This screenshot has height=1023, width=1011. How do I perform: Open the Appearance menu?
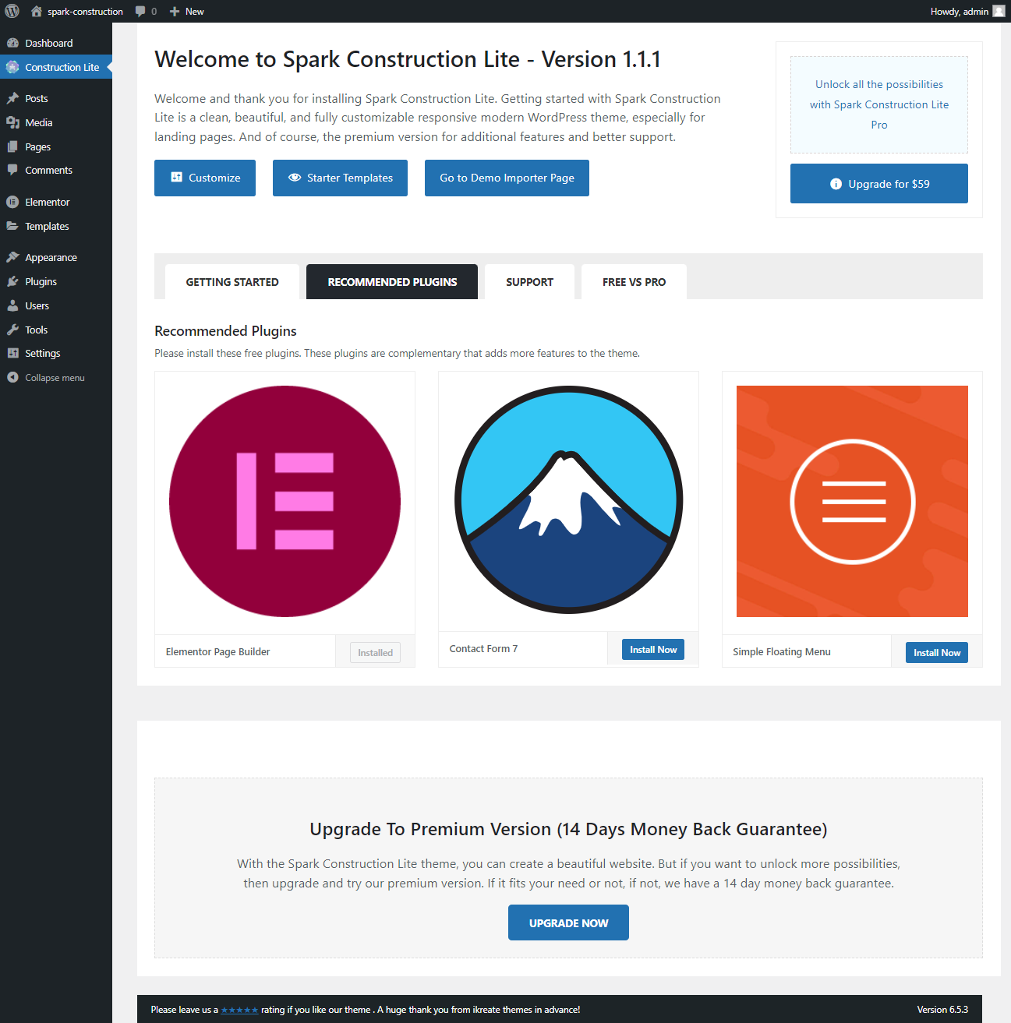point(51,257)
